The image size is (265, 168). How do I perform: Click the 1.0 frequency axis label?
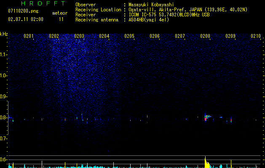tap(3, 76)
